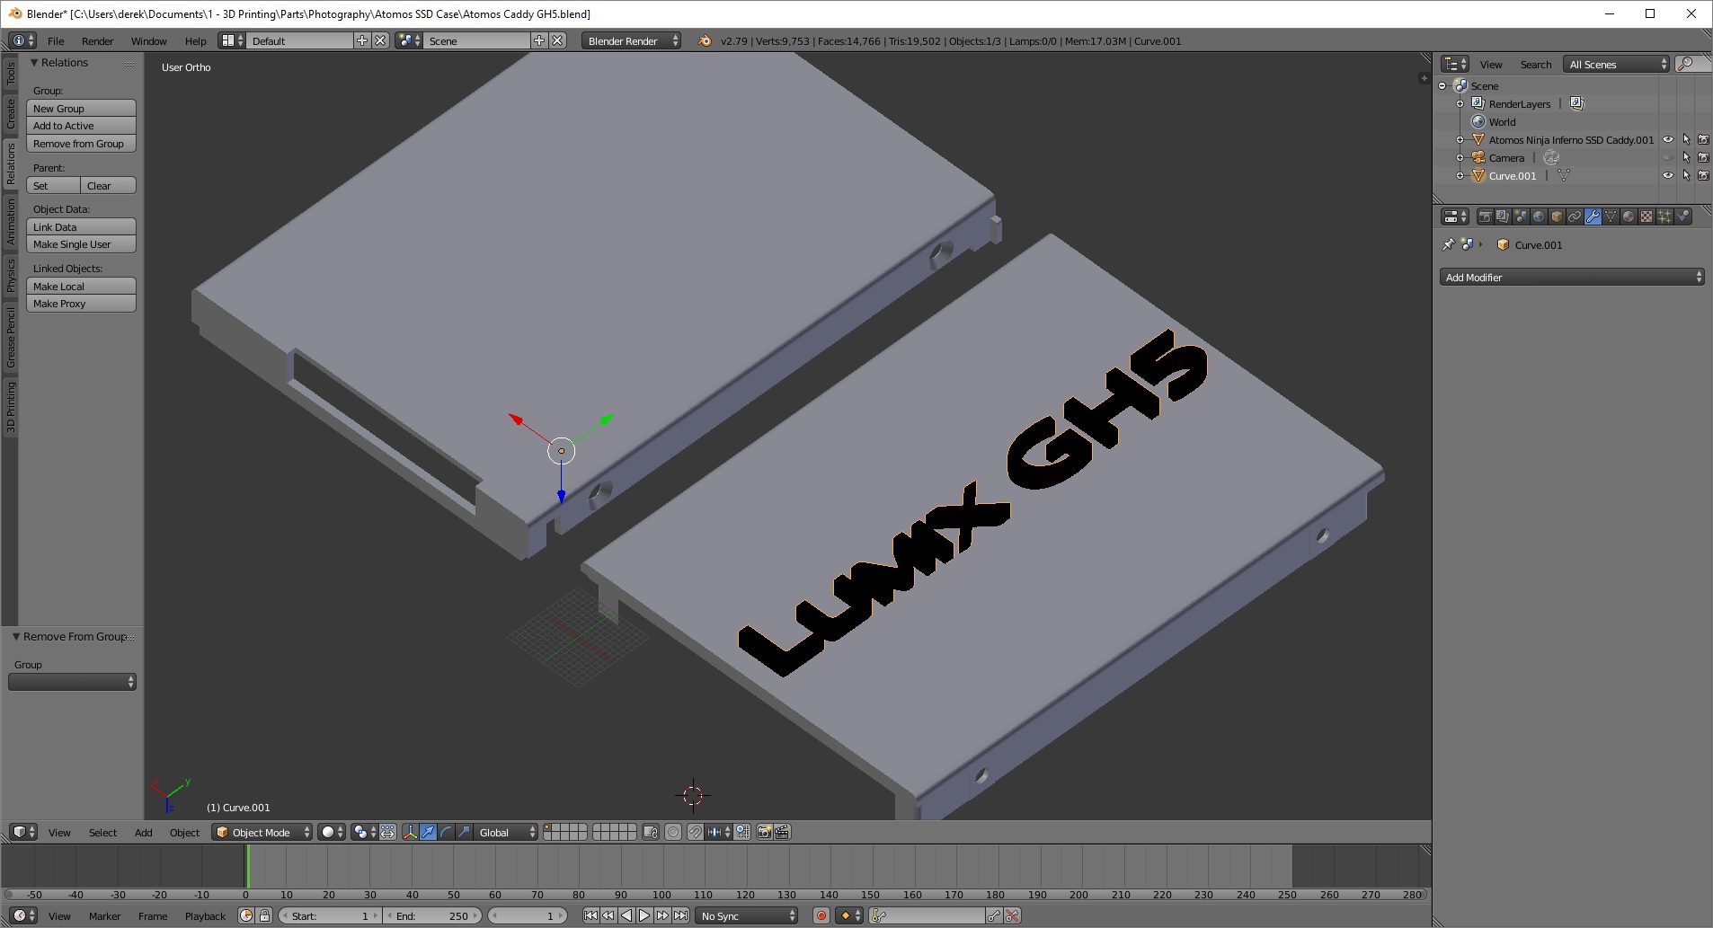Open the Scene properties tab
The height and width of the screenshot is (928, 1713).
click(x=1521, y=217)
